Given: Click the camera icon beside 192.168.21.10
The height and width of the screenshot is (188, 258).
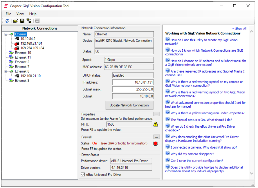Looking at the screenshot, I should [x=17, y=75].
